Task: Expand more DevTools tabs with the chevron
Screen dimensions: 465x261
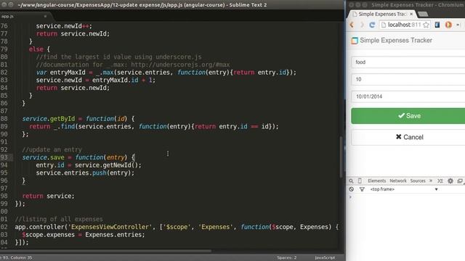Action: click(x=431, y=181)
